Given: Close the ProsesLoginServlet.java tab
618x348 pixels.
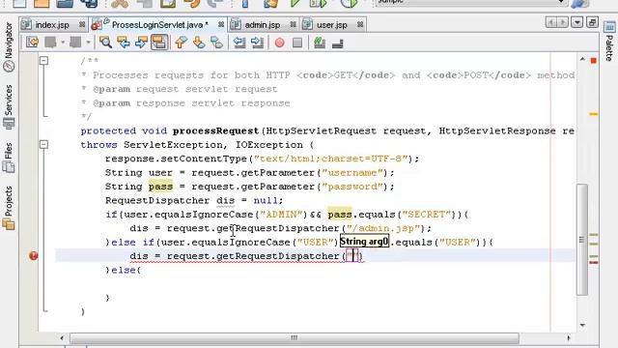Looking at the screenshot, I should point(221,24).
